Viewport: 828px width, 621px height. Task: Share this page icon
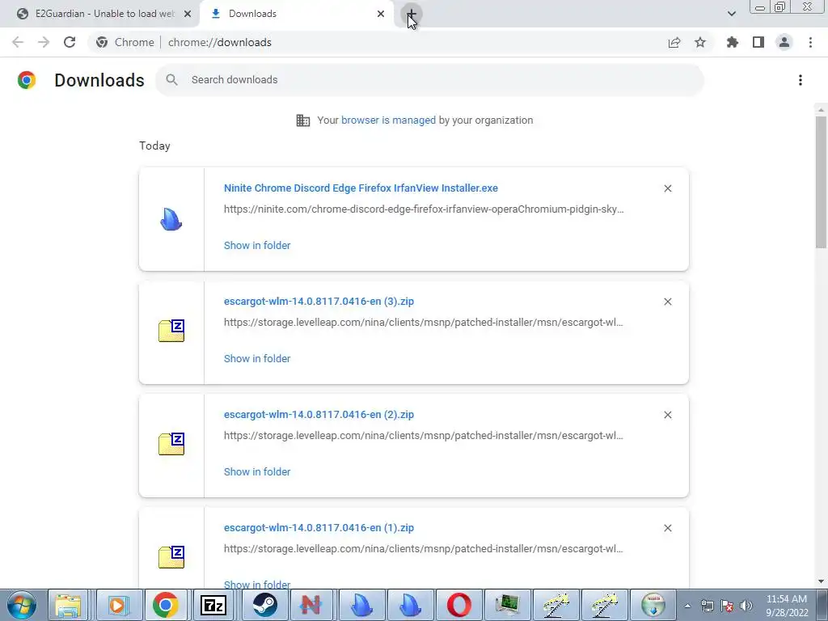pyautogui.click(x=674, y=42)
